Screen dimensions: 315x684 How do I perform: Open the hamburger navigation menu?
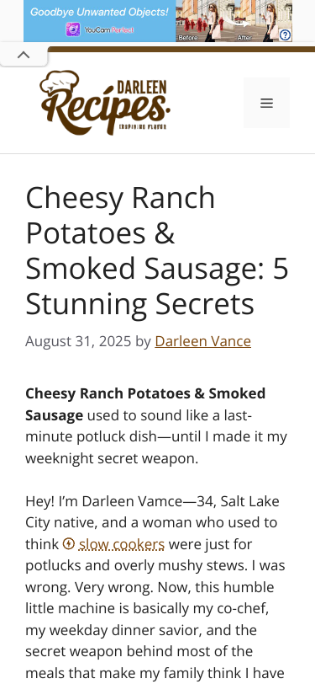[x=266, y=103]
